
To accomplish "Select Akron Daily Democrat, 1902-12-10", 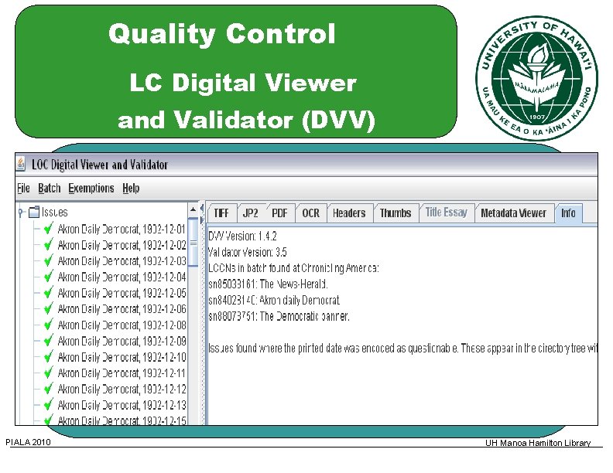I will tap(122, 357).
